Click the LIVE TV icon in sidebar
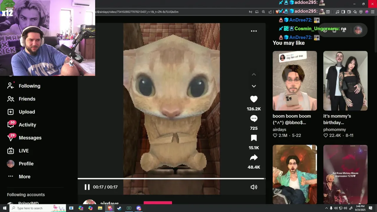 (11, 151)
